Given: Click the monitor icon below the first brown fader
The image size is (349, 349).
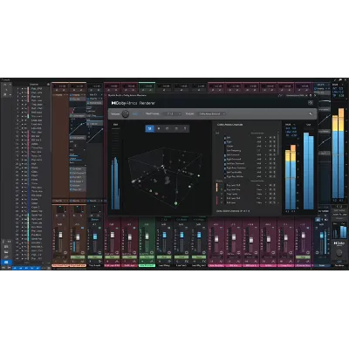Looking at the screenshot, I should pyautogui.click(x=65, y=253).
